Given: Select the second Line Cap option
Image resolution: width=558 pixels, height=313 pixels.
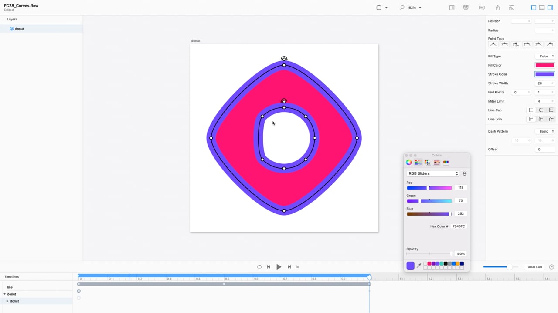Looking at the screenshot, I should point(541,110).
